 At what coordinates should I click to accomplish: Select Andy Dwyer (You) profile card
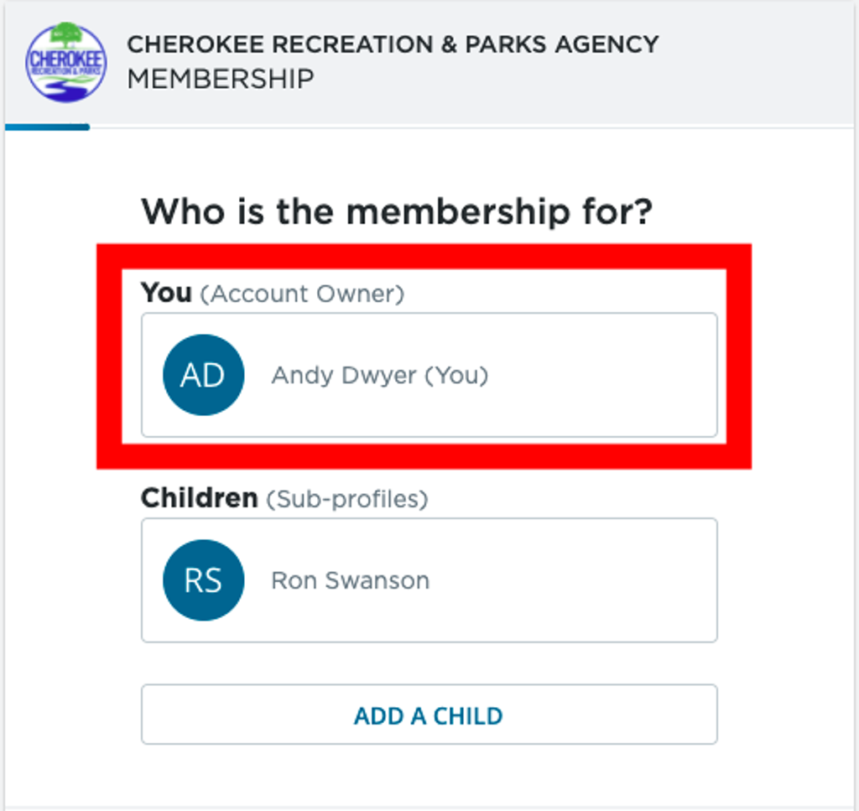(429, 375)
